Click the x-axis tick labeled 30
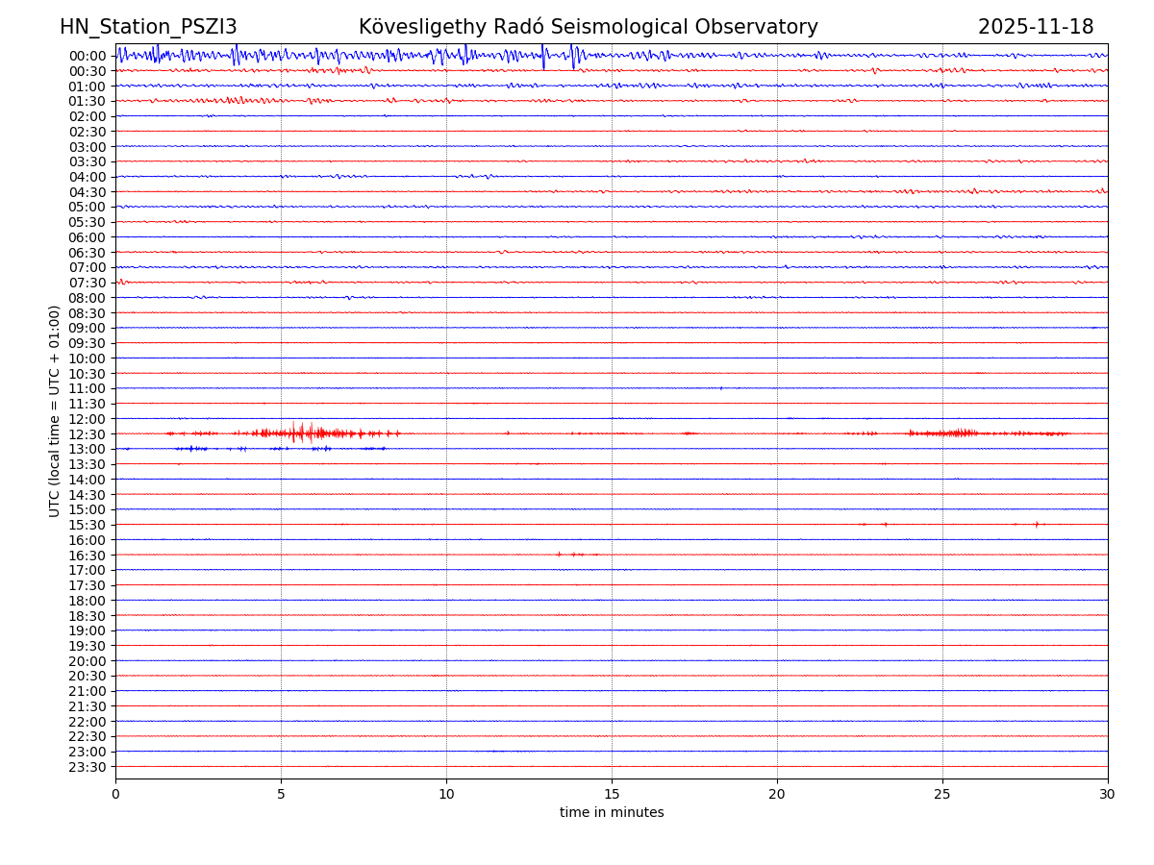 1108,795
